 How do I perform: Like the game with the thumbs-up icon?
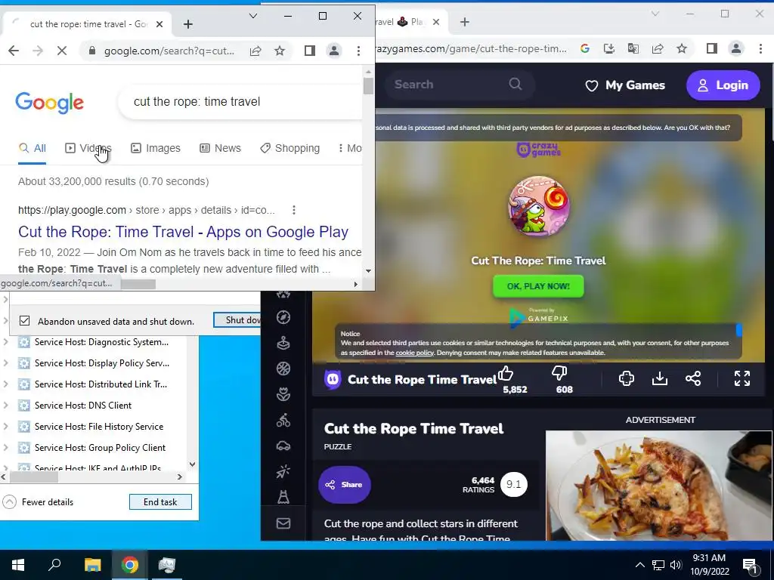tap(506, 373)
